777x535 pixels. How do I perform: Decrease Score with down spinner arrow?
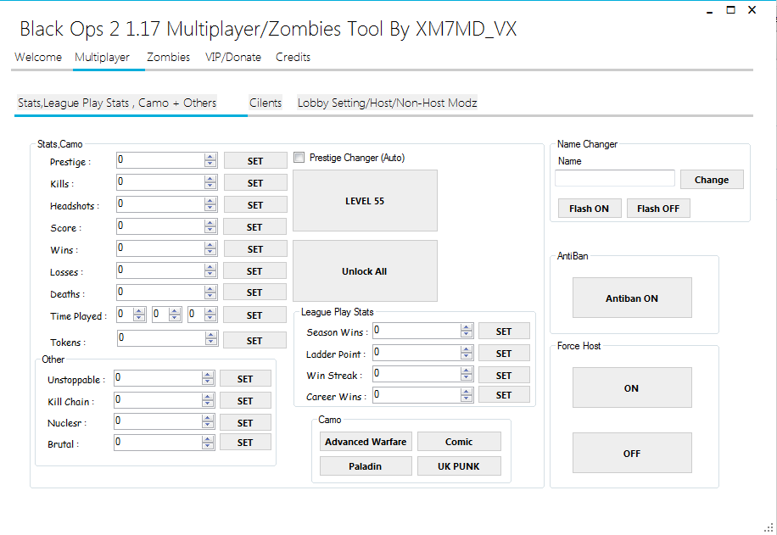point(210,230)
